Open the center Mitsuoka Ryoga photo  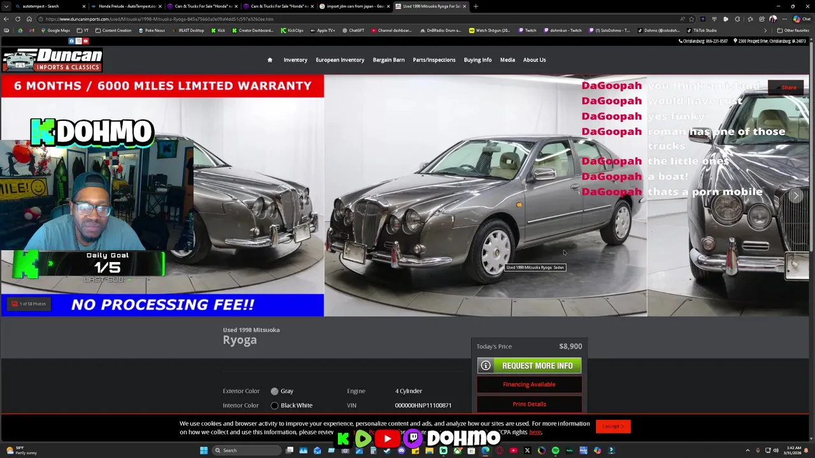coord(485,195)
